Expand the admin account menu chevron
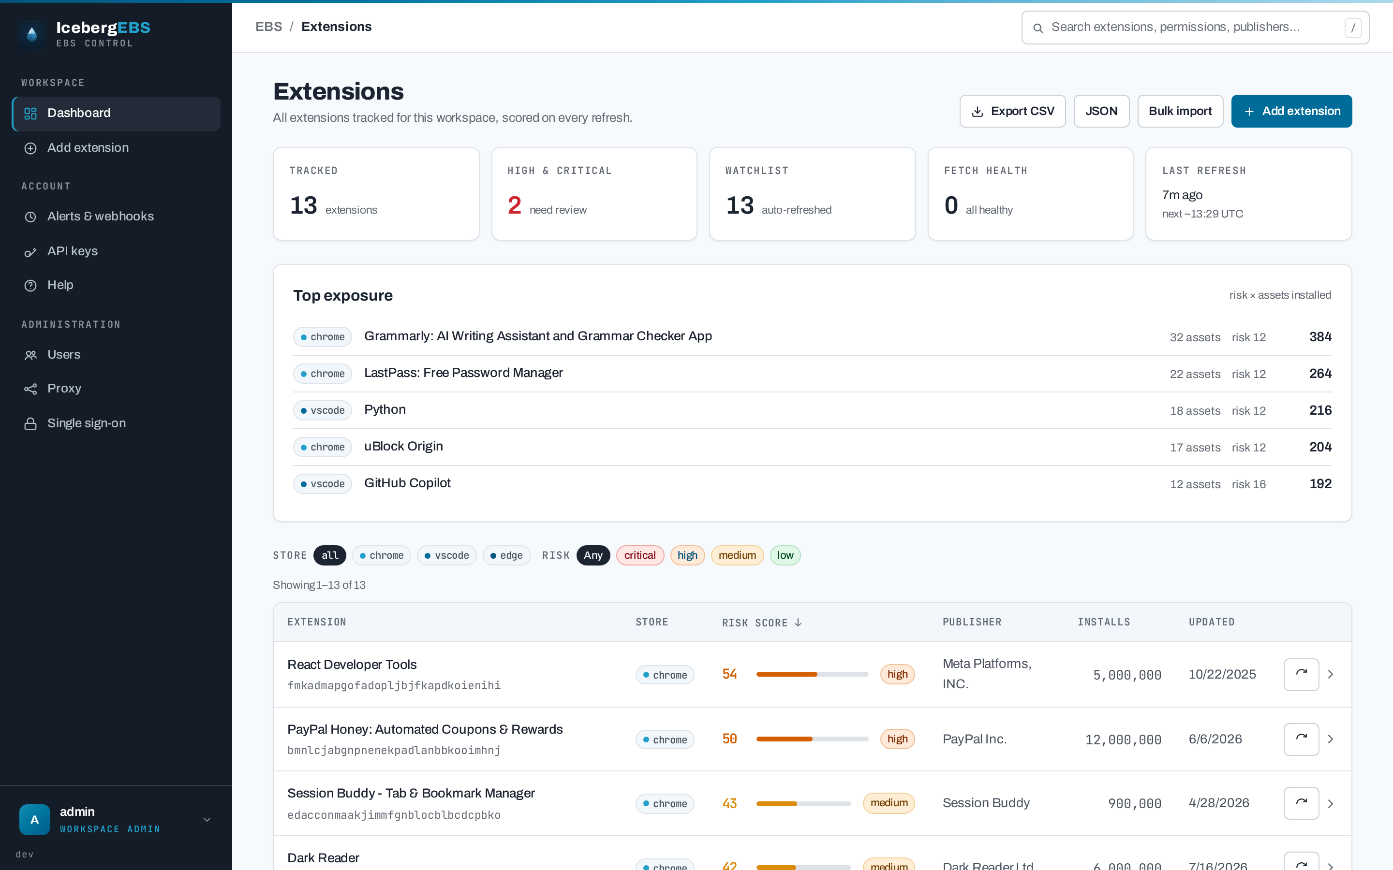Viewport: 1393px width, 870px height. pos(207,819)
